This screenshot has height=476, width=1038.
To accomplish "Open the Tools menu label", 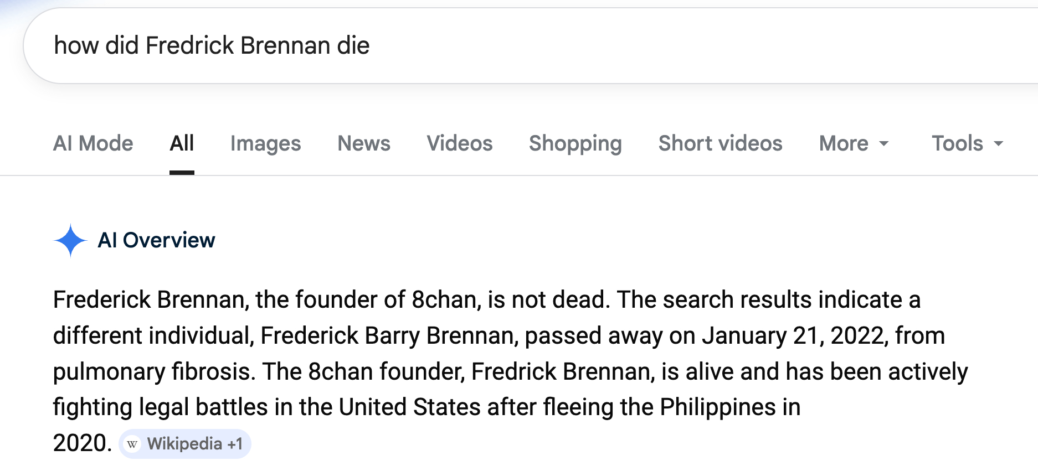I will coord(957,143).
